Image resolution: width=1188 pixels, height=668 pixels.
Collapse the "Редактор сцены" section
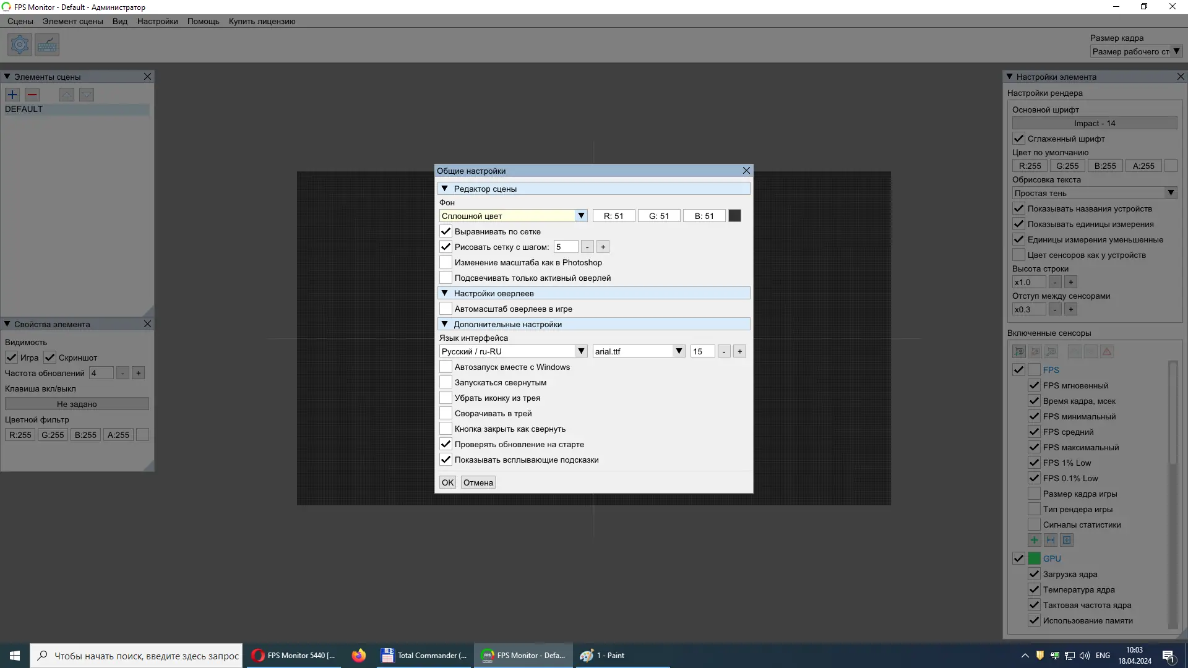[444, 189]
